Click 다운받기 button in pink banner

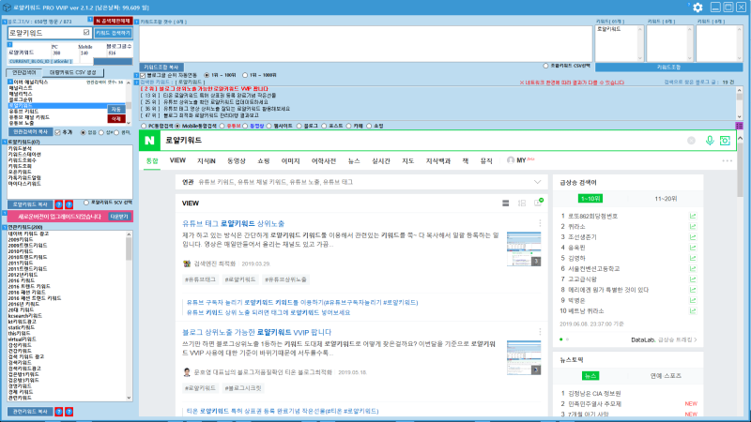[119, 217]
